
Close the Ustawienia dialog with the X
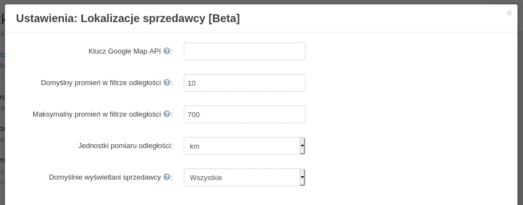coord(509,13)
